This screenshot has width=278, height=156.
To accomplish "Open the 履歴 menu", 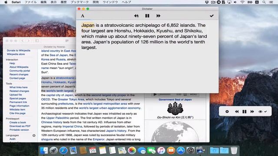I will pos(63,2).
